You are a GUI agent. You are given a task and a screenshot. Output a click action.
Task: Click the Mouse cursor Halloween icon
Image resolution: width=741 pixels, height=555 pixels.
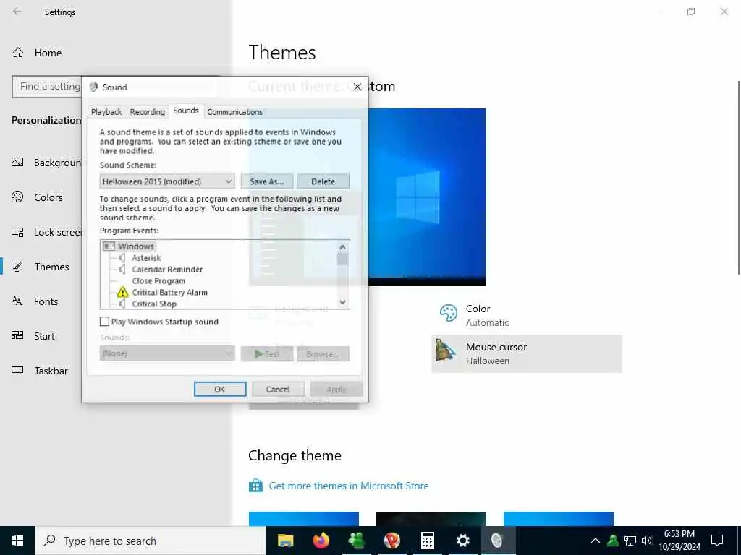pos(446,350)
